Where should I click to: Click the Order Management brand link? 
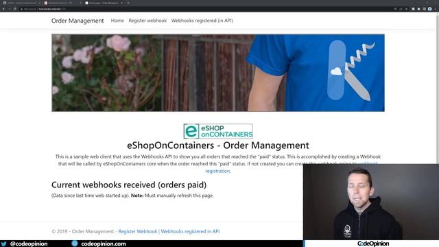[x=78, y=21]
